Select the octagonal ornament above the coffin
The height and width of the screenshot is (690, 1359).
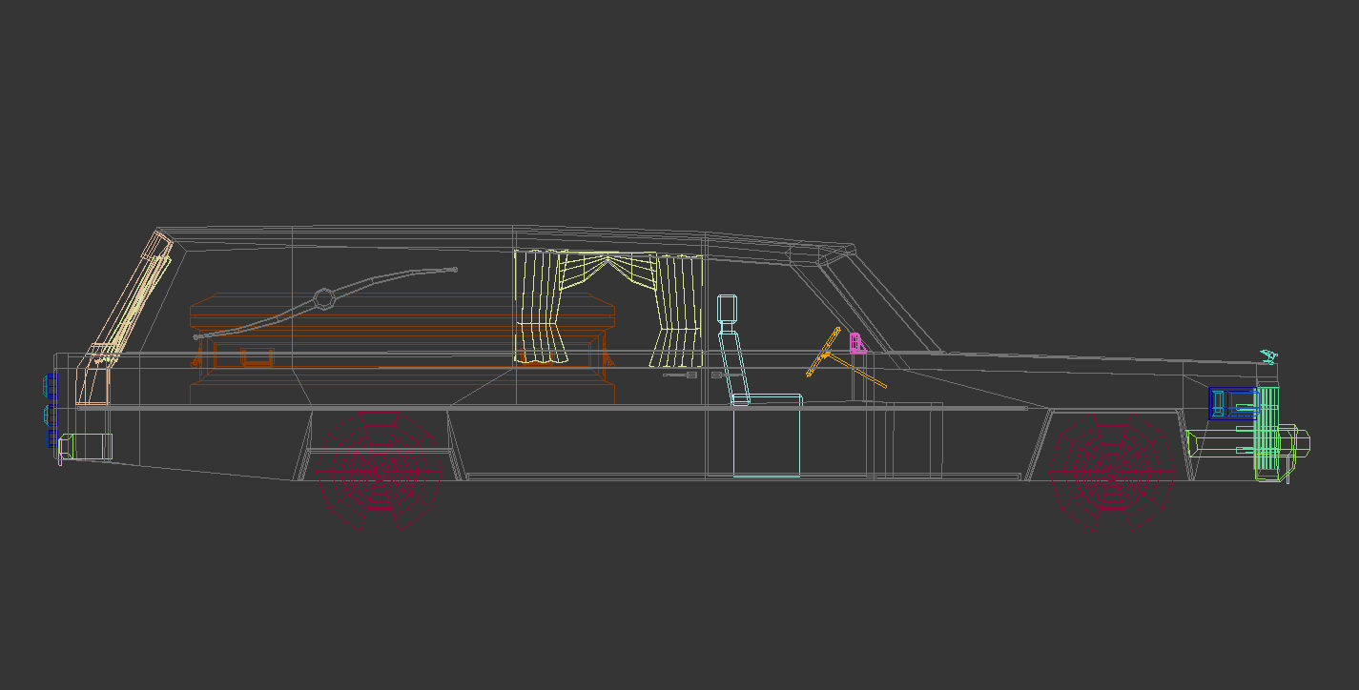[323, 299]
